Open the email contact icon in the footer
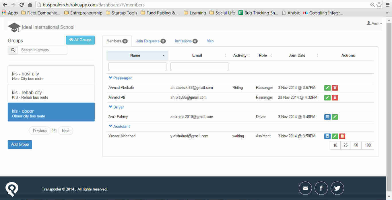This screenshot has width=392, height=200. coord(305,188)
